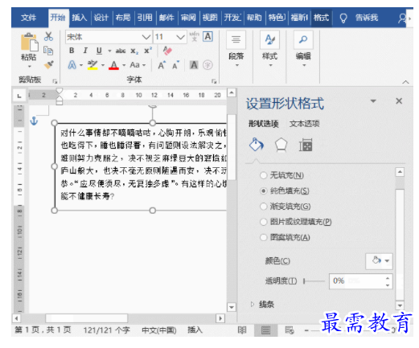Select the Format Painter brush
Image resolution: width=419 pixels, height=348 pixels.
tap(48, 64)
